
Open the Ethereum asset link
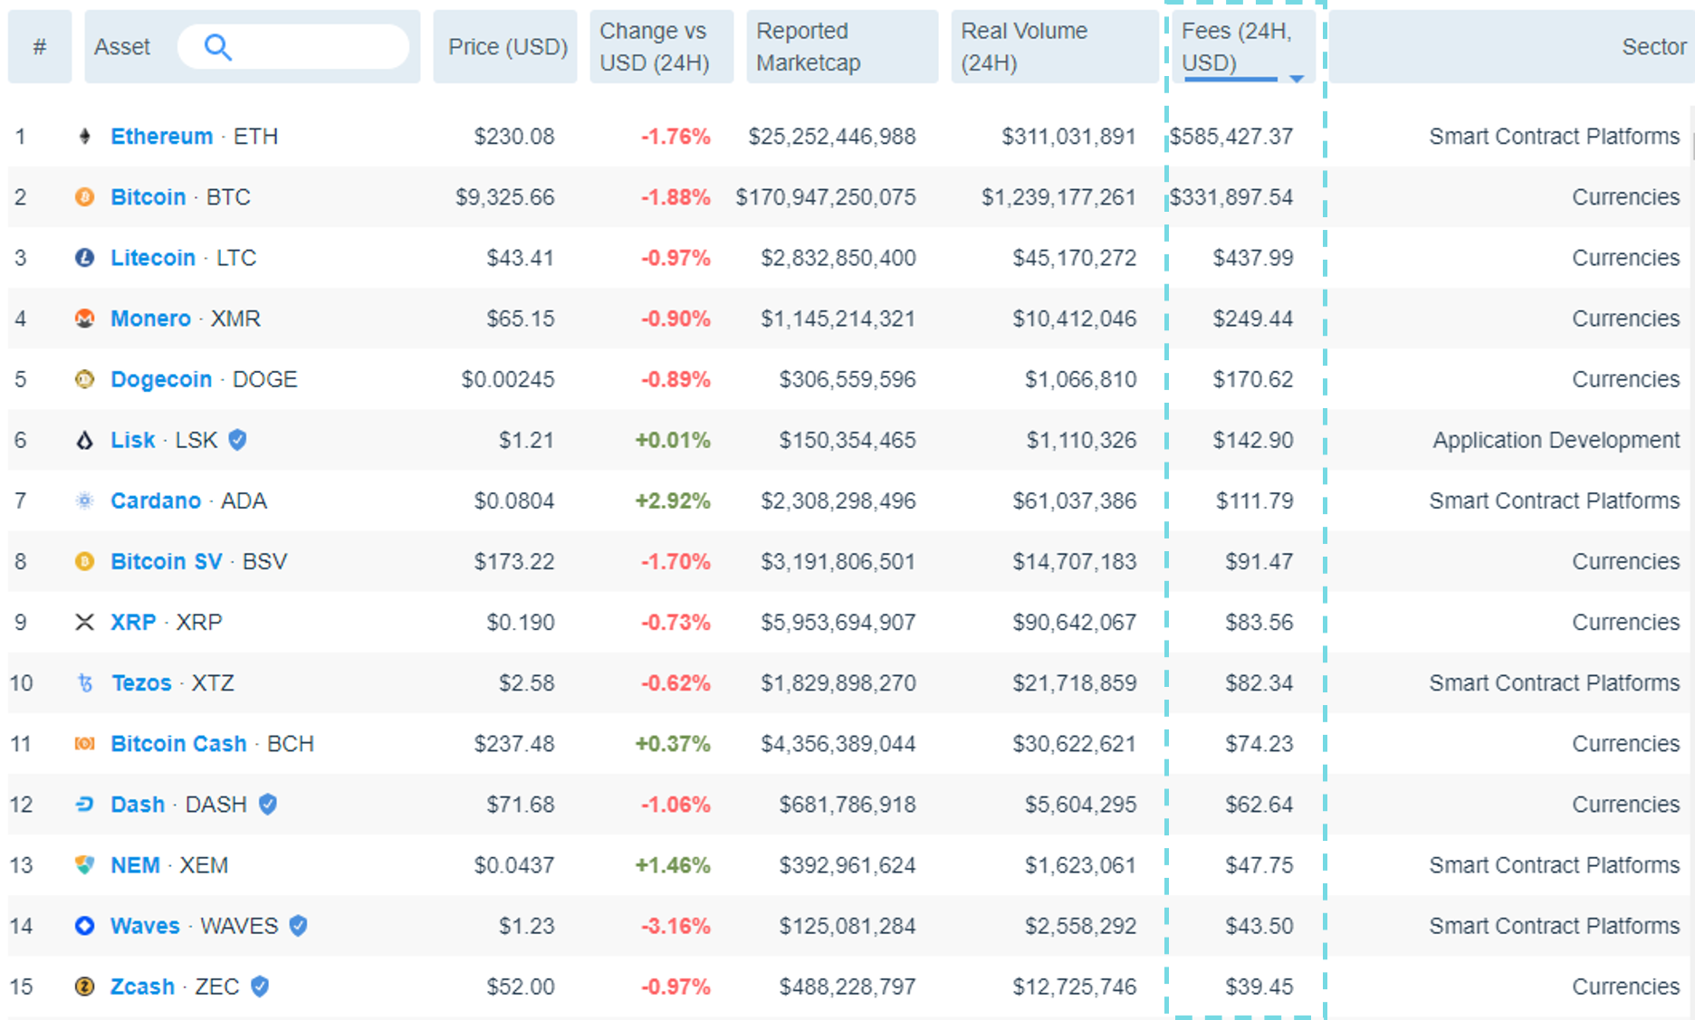(162, 137)
